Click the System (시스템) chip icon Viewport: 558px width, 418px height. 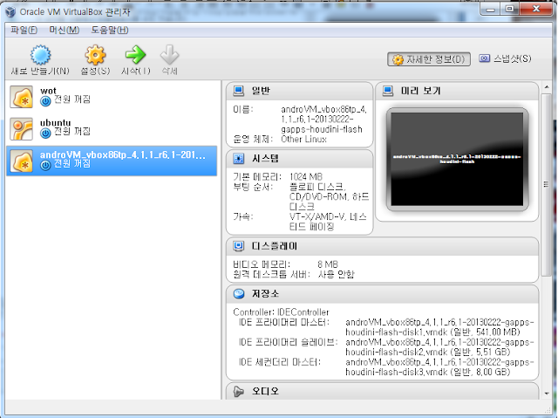pos(238,159)
